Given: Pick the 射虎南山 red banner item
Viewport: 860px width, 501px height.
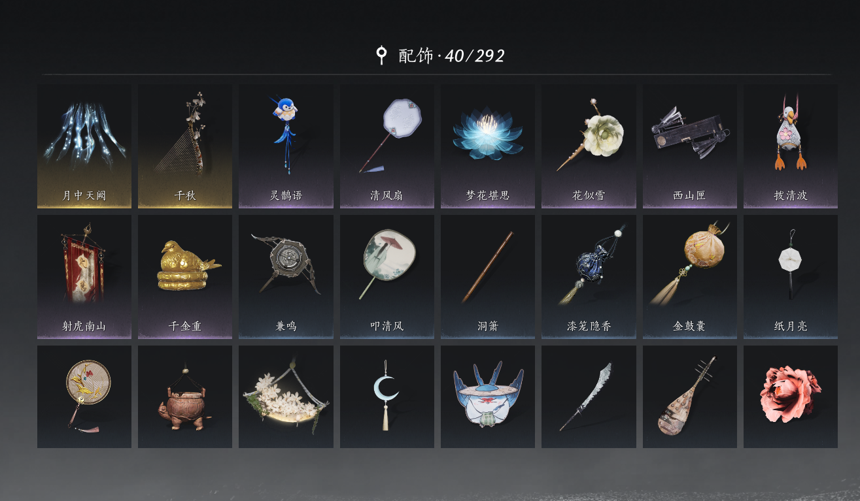Looking at the screenshot, I should tap(84, 277).
